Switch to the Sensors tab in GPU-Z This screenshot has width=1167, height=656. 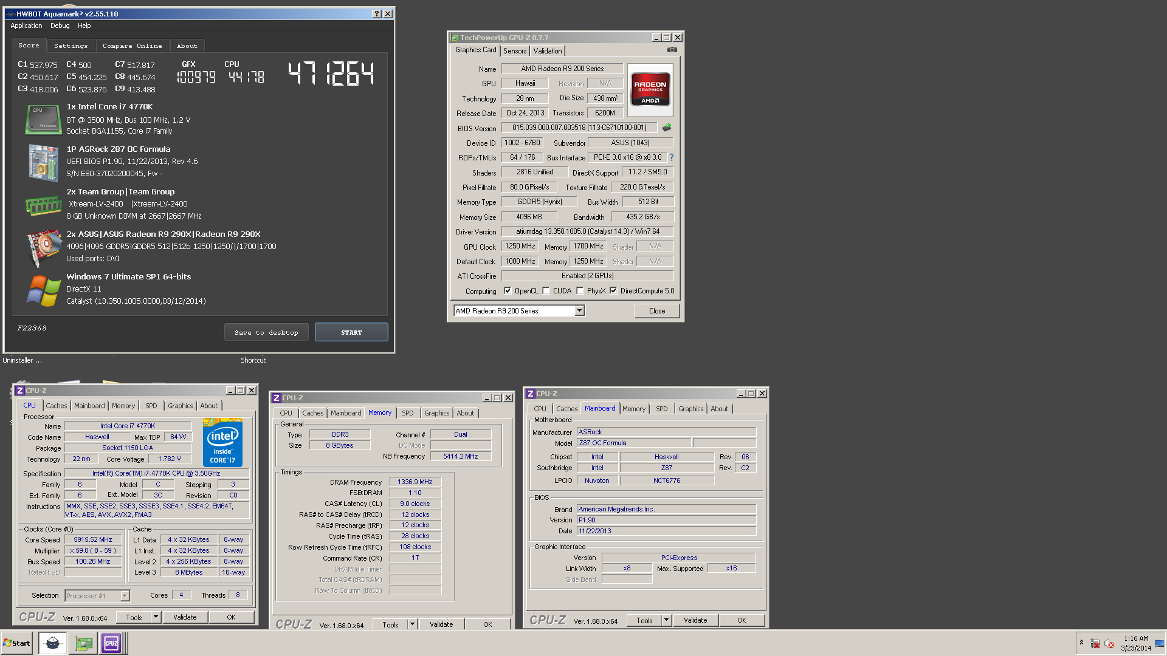[515, 51]
